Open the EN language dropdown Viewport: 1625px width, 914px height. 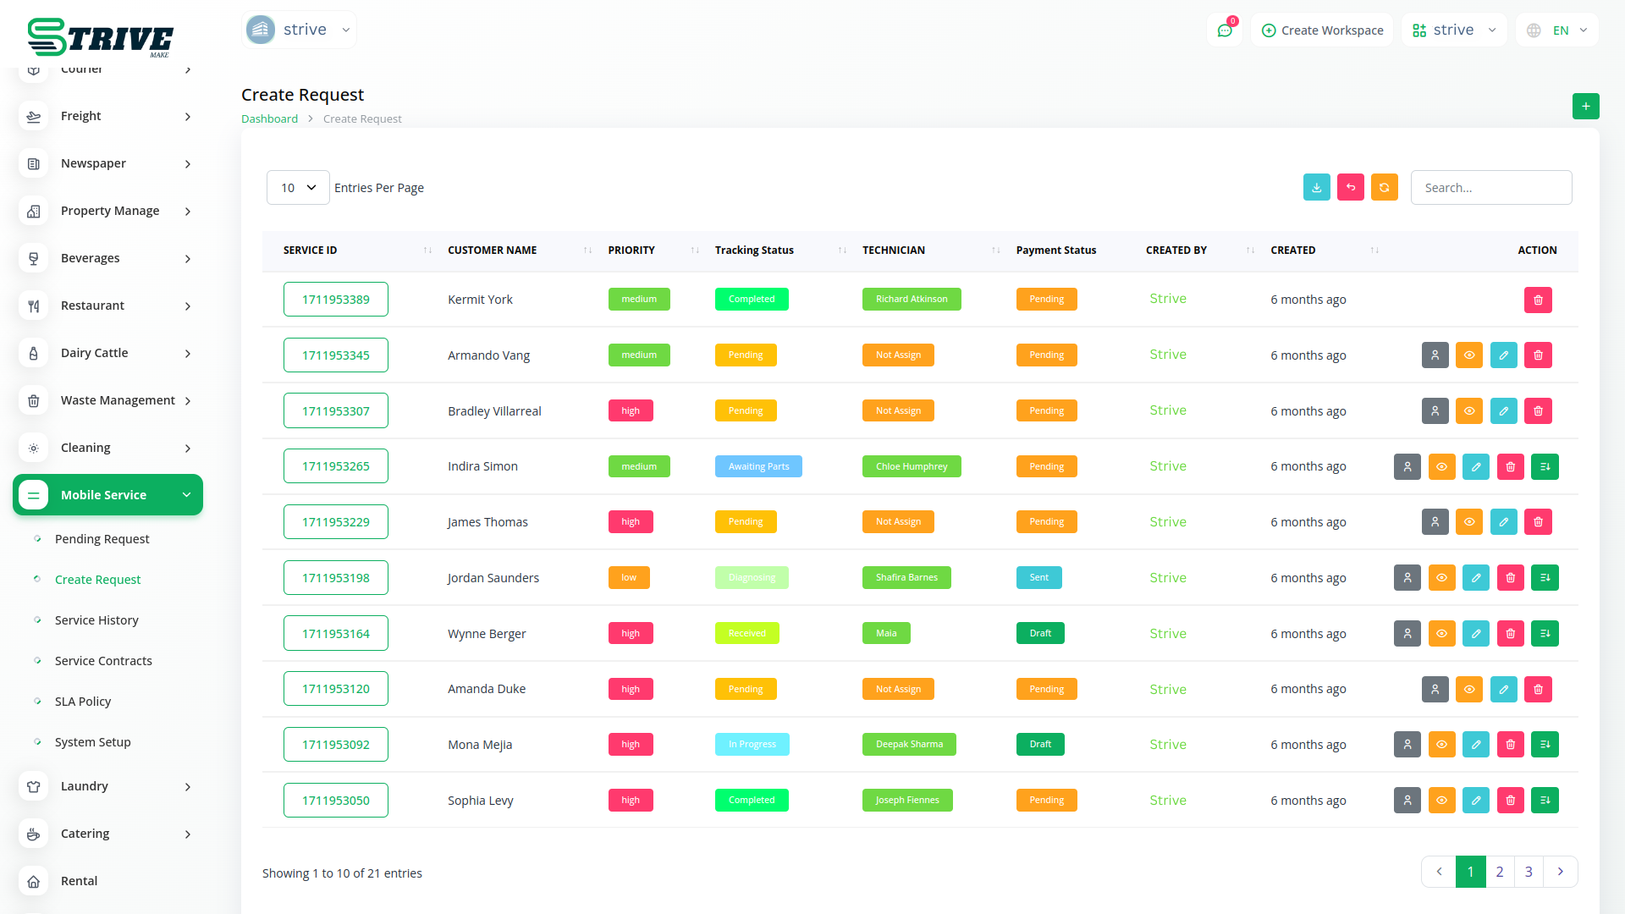click(x=1557, y=30)
